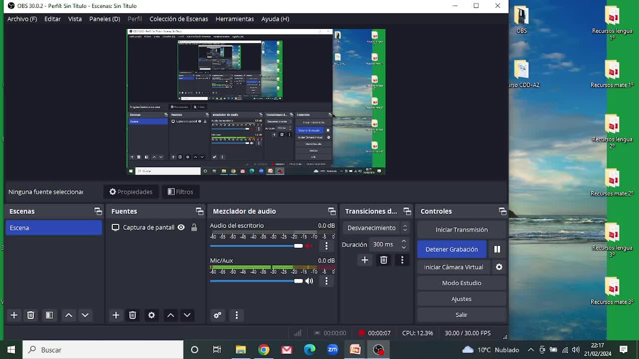Hide Captura de pantalla source with eye
Image resolution: width=639 pixels, height=359 pixels.
coord(181,227)
